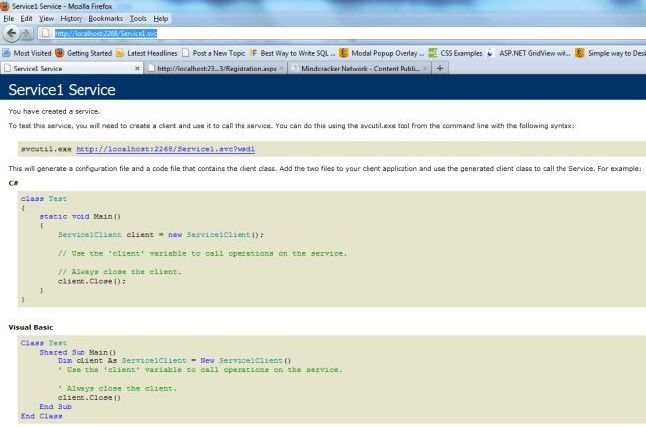Click the C# section label
Screen dimensions: 646x427
coord(13,183)
